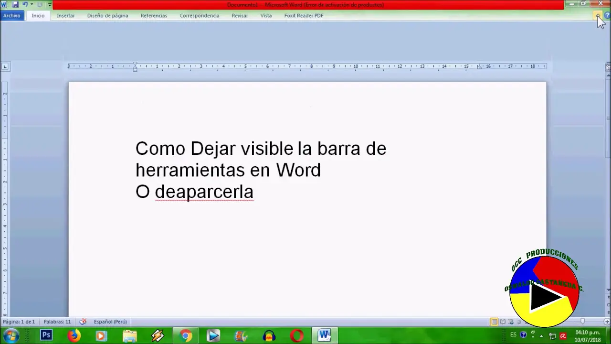Image resolution: width=611 pixels, height=344 pixels.
Task: Switch to the Inicio tab
Action: [38, 15]
